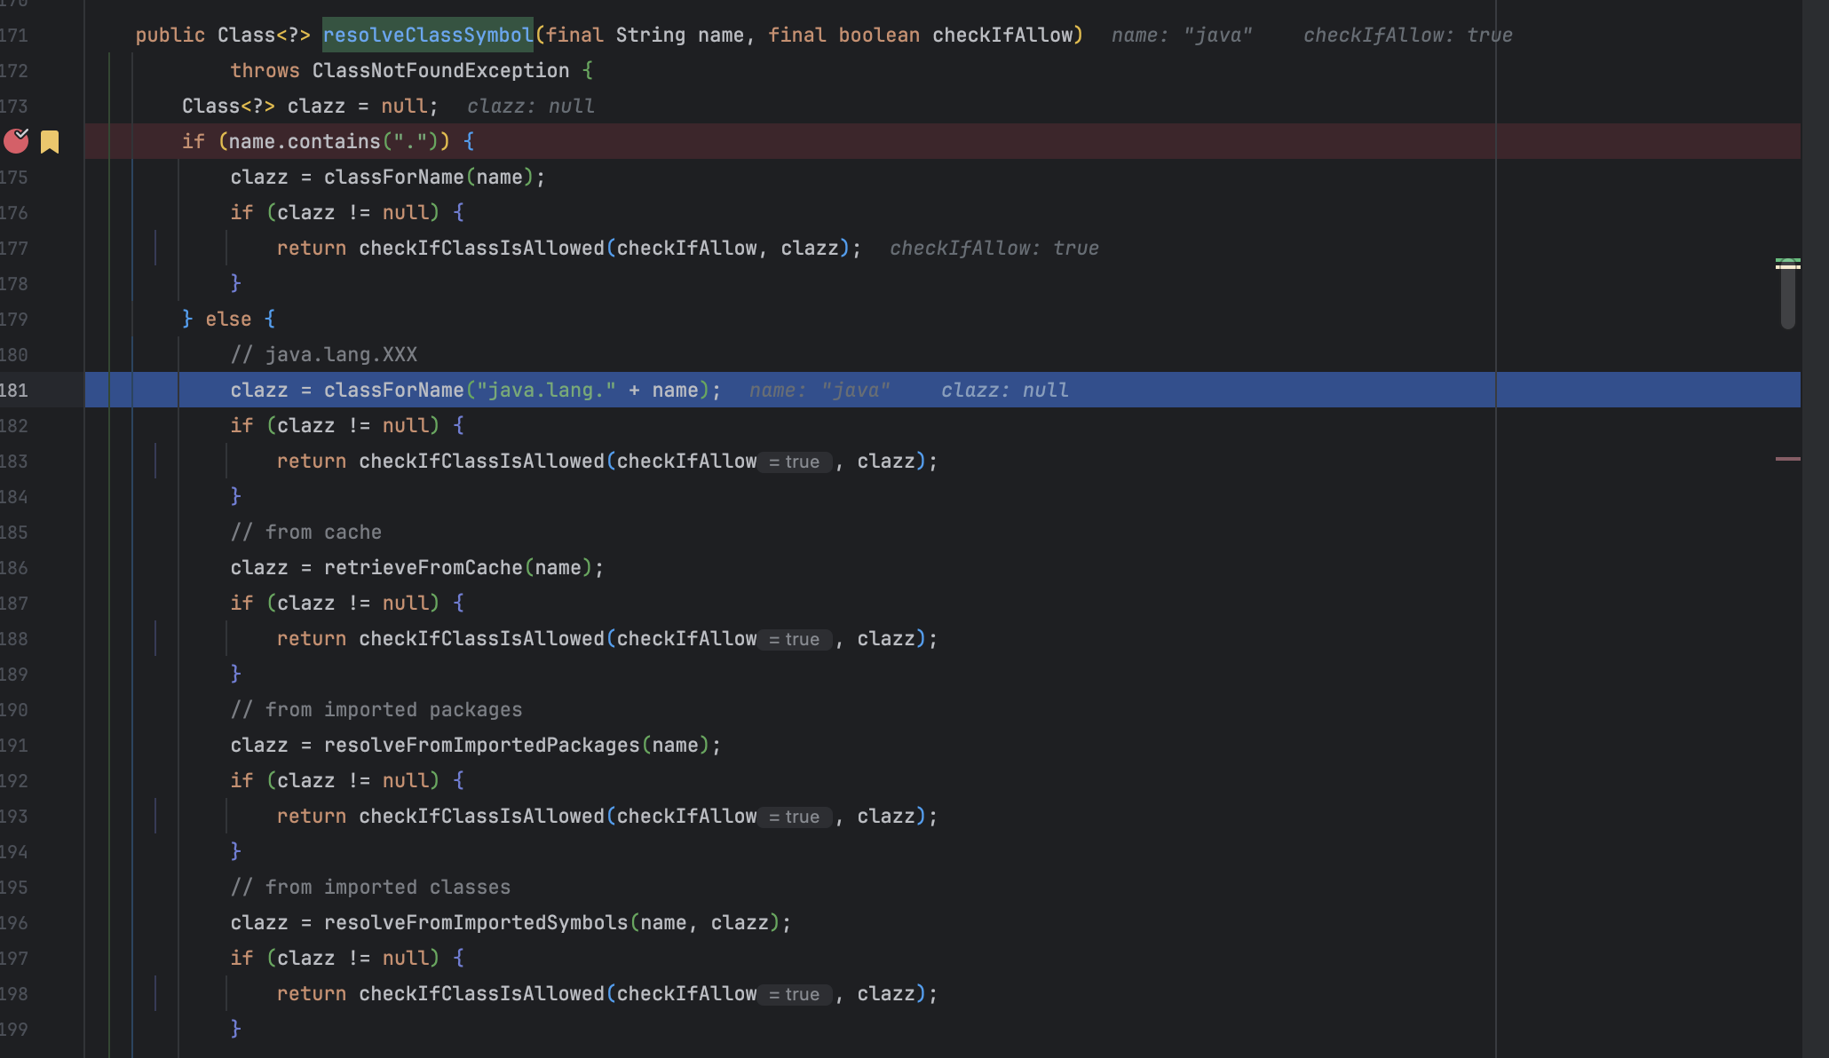Click the green-yellow stripe mark above the scrollbar

(1787, 263)
